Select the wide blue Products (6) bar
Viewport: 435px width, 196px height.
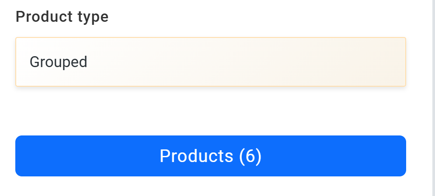click(x=211, y=156)
